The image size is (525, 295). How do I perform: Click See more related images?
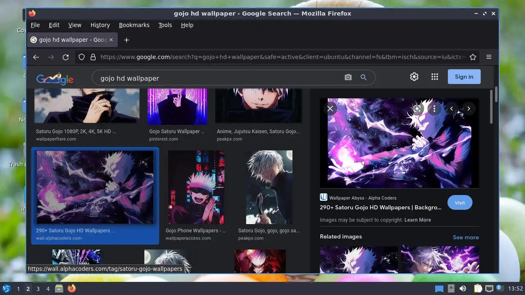pyautogui.click(x=466, y=237)
